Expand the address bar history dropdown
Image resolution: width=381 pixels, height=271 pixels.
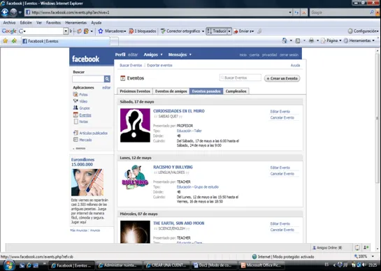point(290,13)
